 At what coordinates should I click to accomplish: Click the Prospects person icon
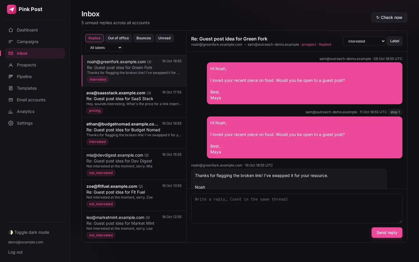pyautogui.click(x=11, y=65)
